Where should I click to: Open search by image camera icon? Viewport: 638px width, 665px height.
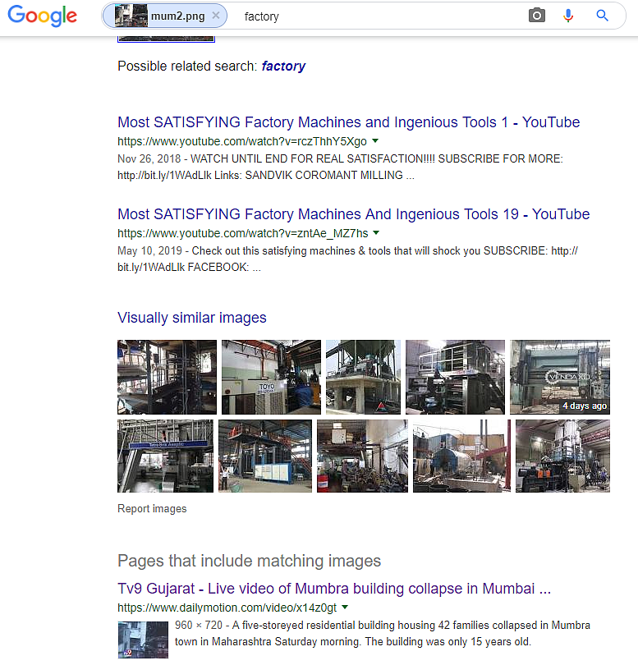(x=537, y=16)
